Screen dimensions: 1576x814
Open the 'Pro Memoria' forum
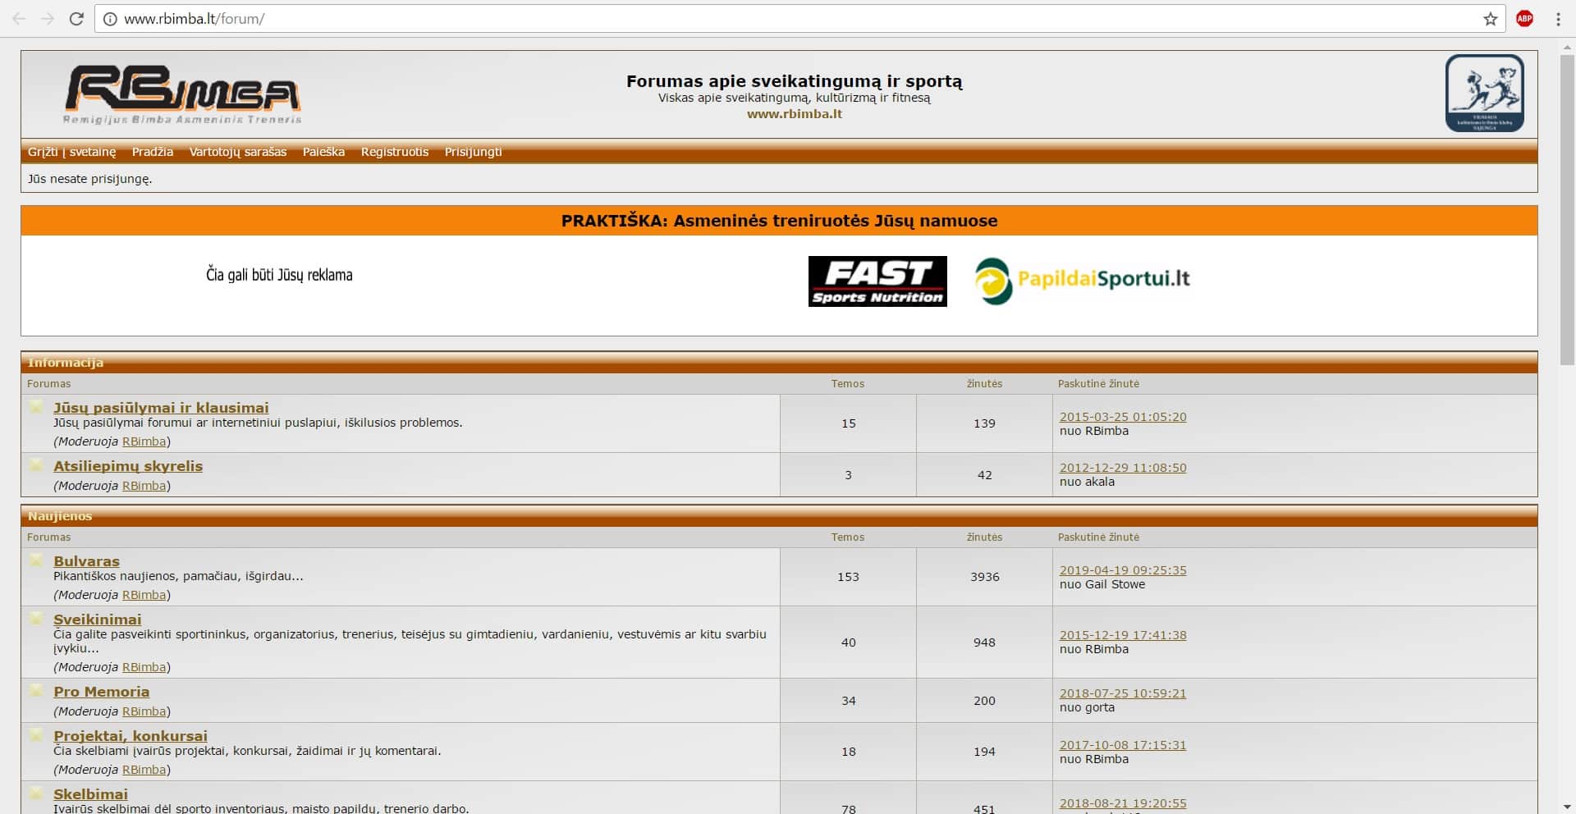(x=101, y=692)
